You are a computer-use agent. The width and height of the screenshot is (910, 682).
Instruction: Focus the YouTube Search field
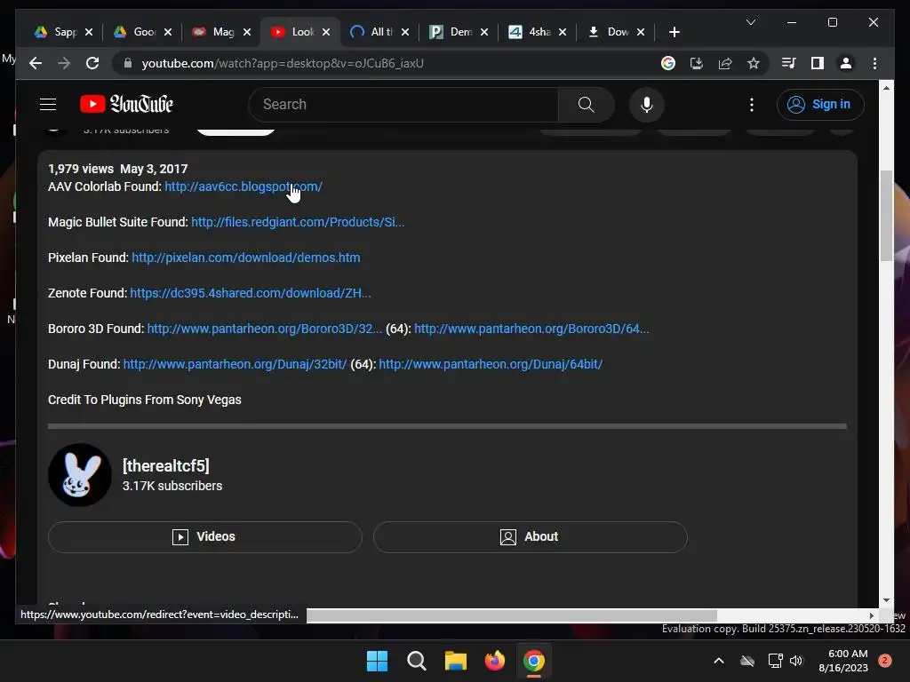coord(403,105)
